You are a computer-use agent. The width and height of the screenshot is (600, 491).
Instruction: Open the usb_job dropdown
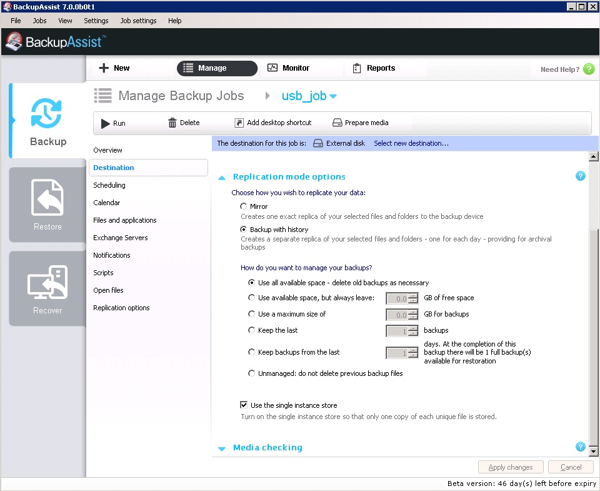click(333, 96)
